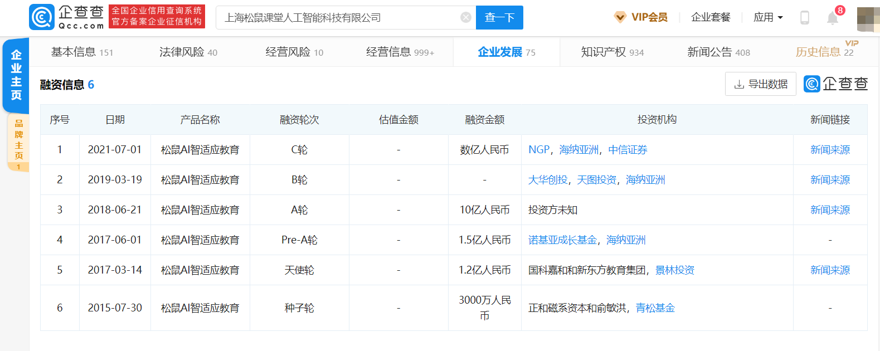This screenshot has height=351, width=880.
Task: Open 青松基金 investor link
Action: pyautogui.click(x=655, y=308)
